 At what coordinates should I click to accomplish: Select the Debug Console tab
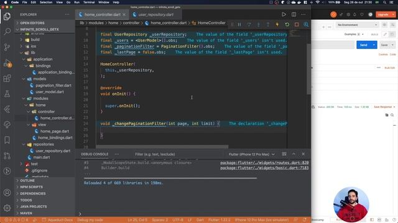(x=95, y=154)
